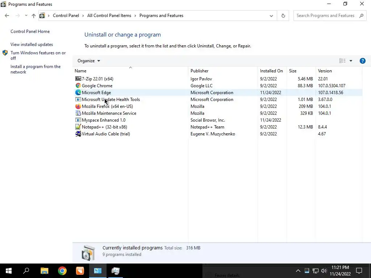Go back with the back arrow
This screenshot has height=278, width=371.
(x=7, y=16)
